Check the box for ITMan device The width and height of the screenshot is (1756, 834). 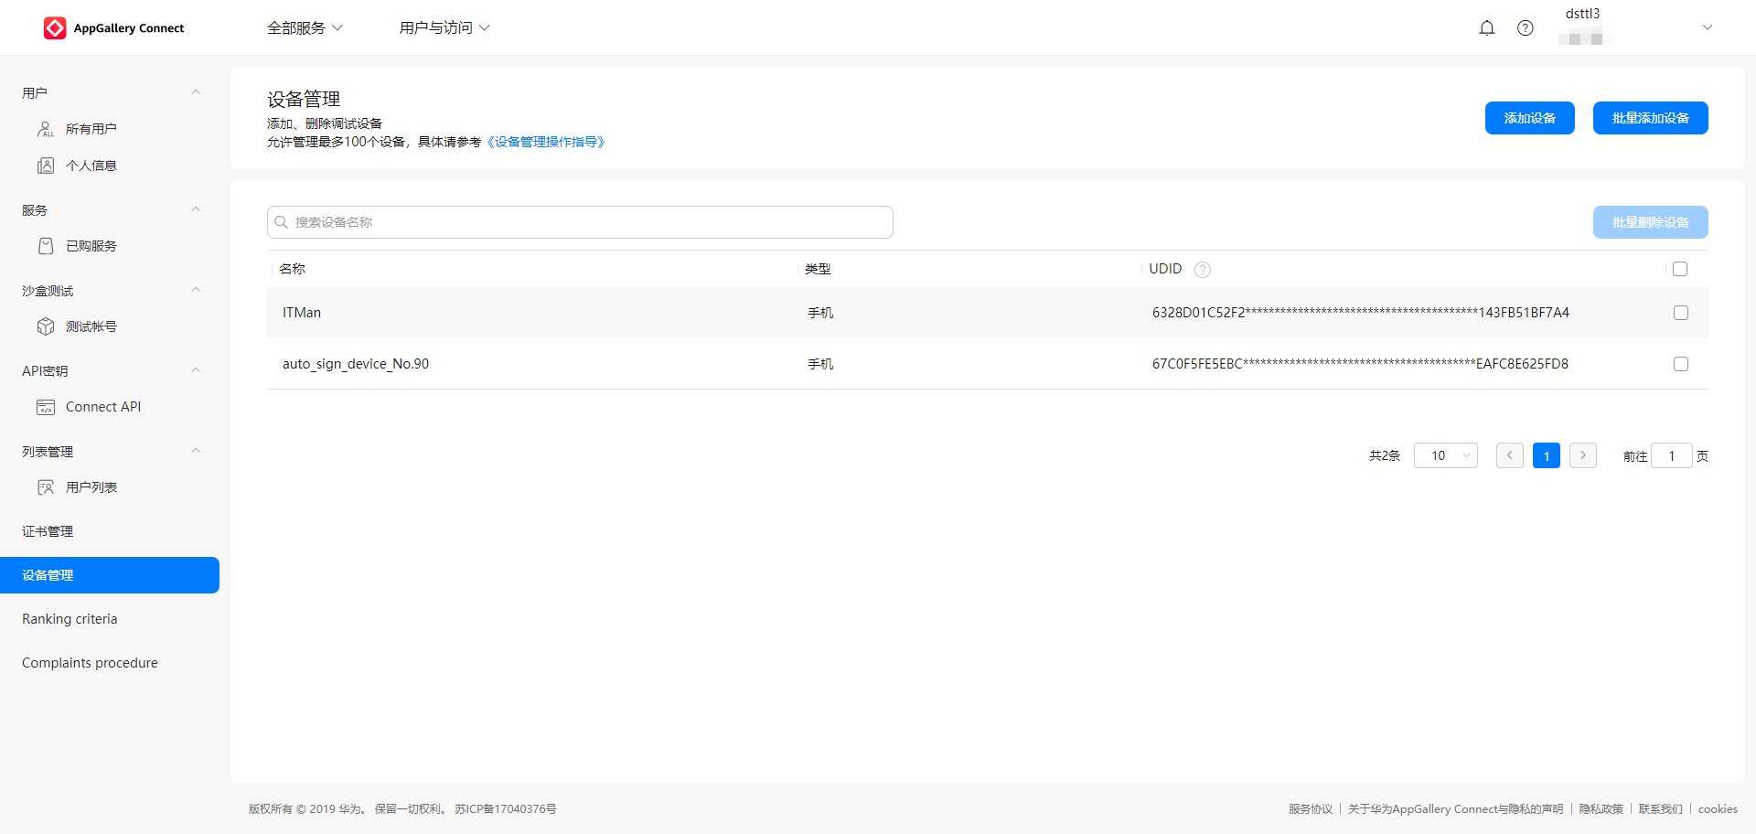[x=1681, y=313]
